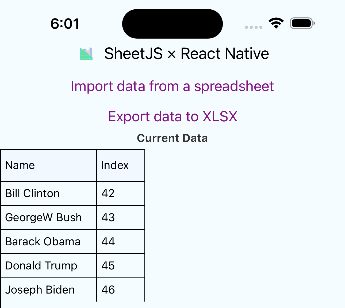Click the index value 46 cell
Viewport: 345px width, 308px height.
(120, 290)
